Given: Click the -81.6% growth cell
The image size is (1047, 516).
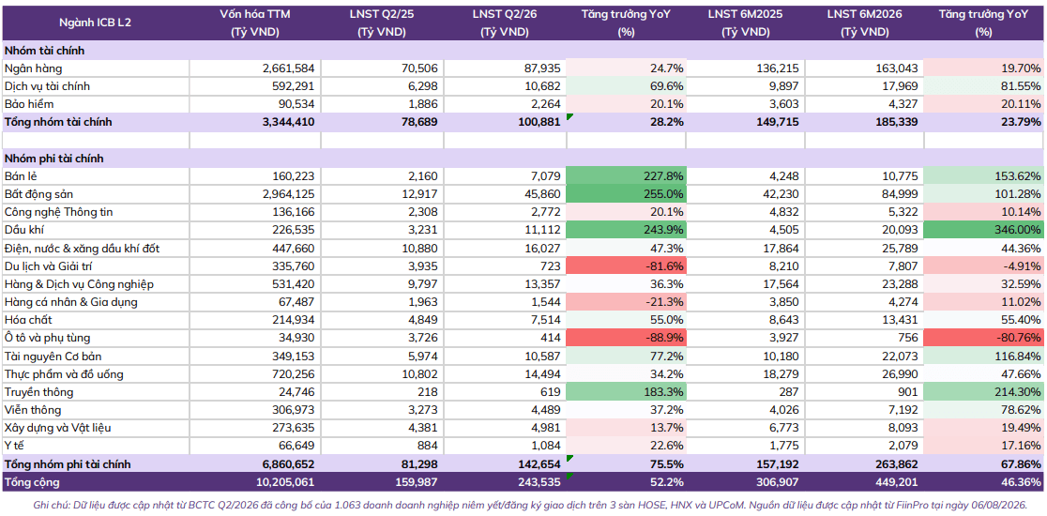Looking at the screenshot, I should tap(626, 266).
